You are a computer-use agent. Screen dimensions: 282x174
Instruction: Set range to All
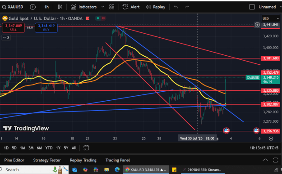point(74,148)
